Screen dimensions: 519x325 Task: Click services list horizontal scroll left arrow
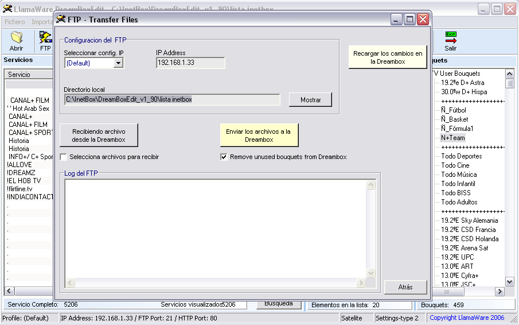9,291
